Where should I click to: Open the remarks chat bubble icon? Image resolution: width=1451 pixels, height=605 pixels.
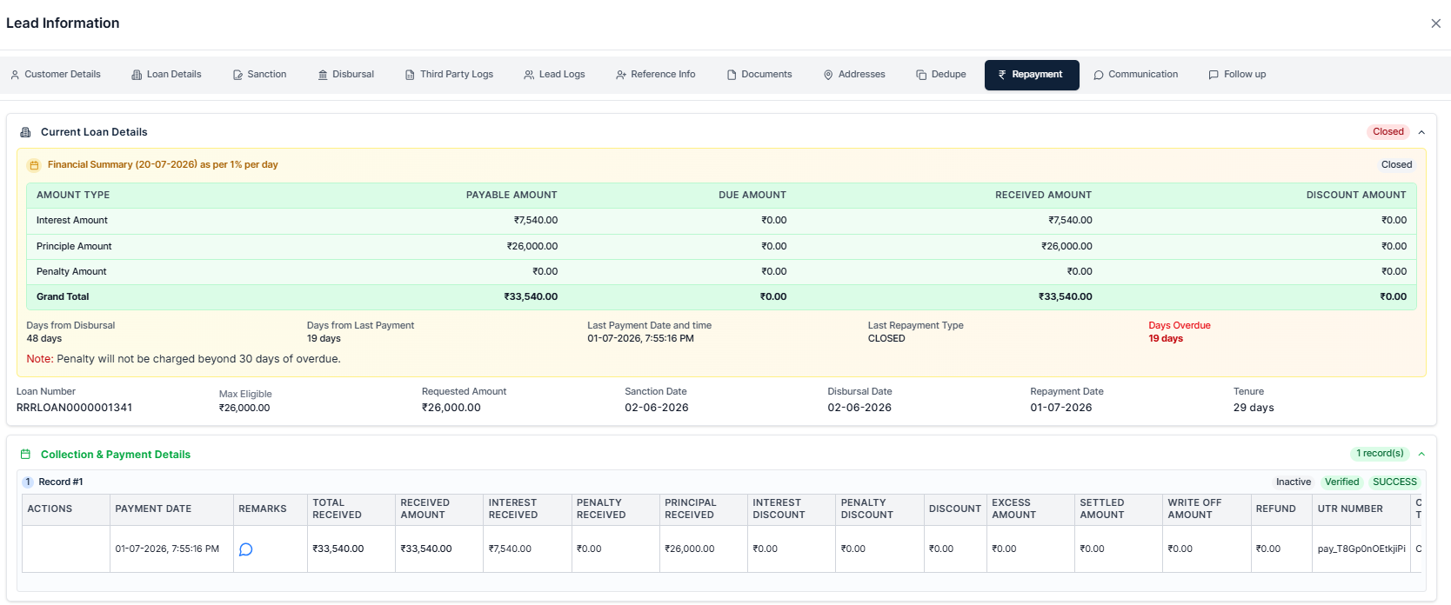(x=246, y=549)
